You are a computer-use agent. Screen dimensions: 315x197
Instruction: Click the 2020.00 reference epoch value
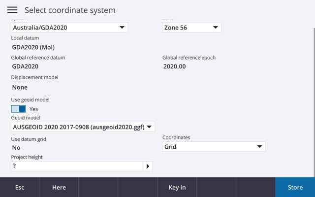point(174,66)
